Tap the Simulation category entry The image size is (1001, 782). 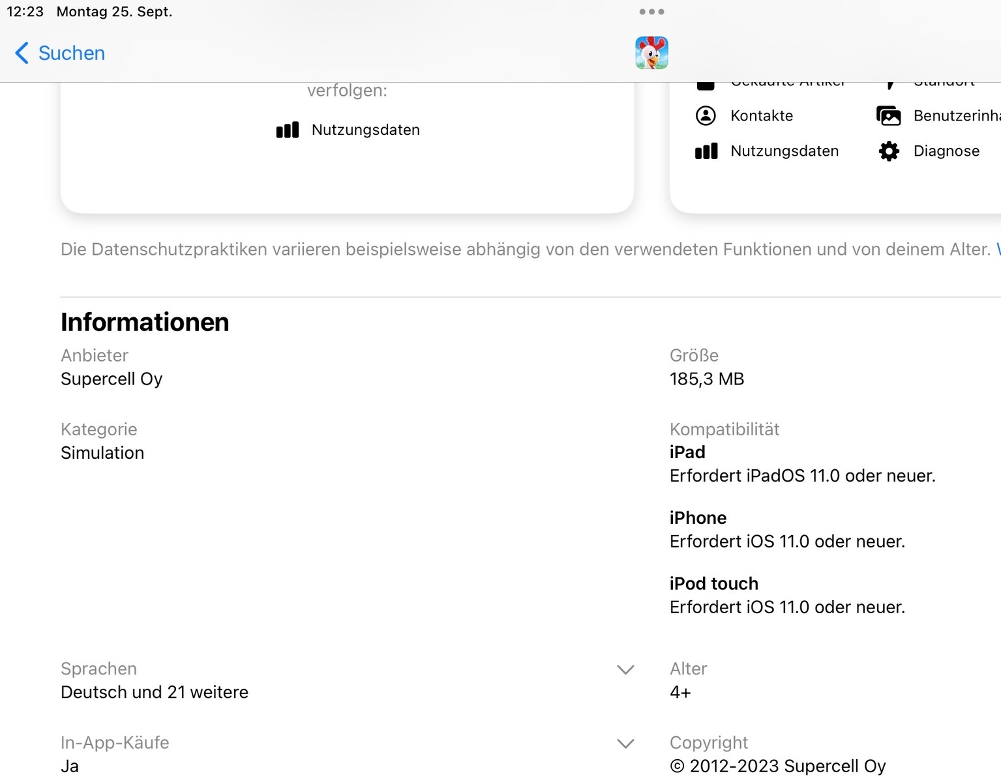(102, 453)
